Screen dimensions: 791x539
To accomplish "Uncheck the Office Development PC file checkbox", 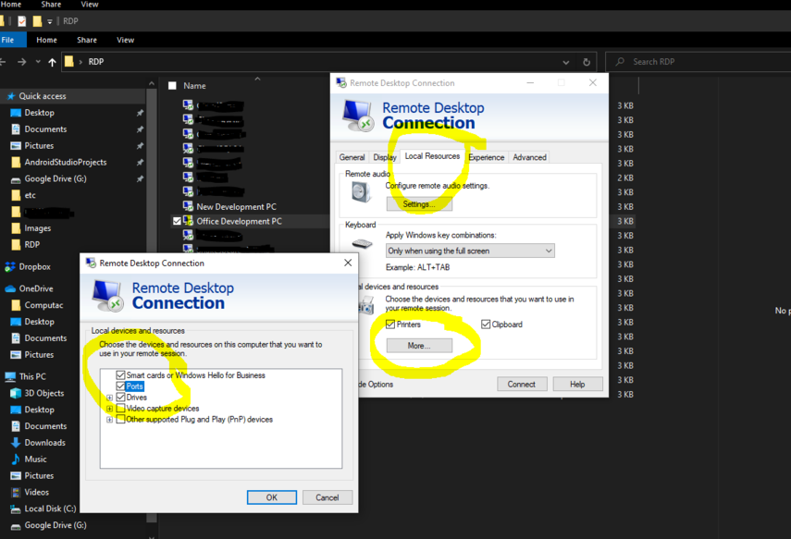I will [177, 221].
